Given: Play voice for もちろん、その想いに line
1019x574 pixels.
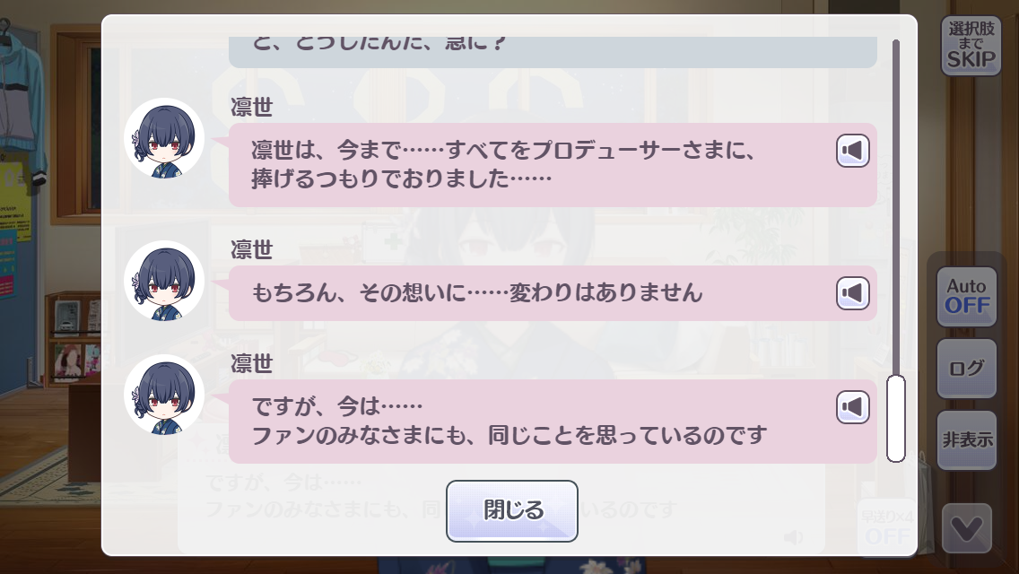Looking at the screenshot, I should tap(853, 293).
